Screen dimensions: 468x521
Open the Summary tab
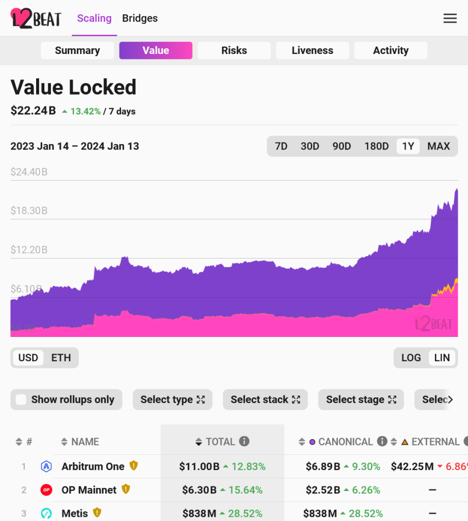(77, 50)
